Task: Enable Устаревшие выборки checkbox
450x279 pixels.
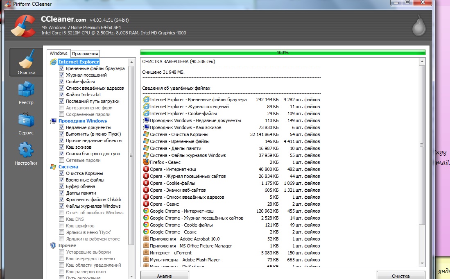Action: point(61,252)
